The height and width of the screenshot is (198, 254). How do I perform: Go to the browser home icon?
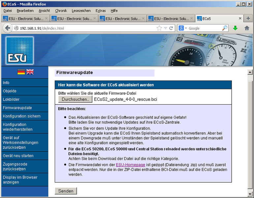(x=247, y=28)
